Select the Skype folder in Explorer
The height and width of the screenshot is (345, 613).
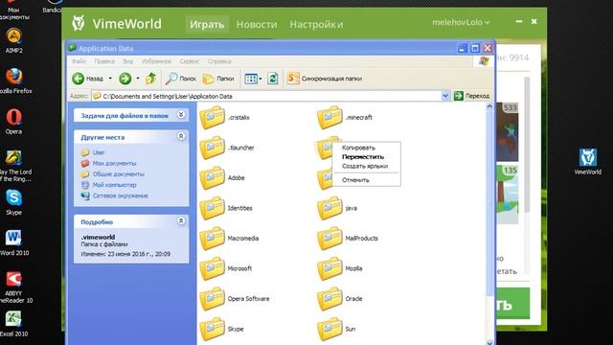pos(221,329)
